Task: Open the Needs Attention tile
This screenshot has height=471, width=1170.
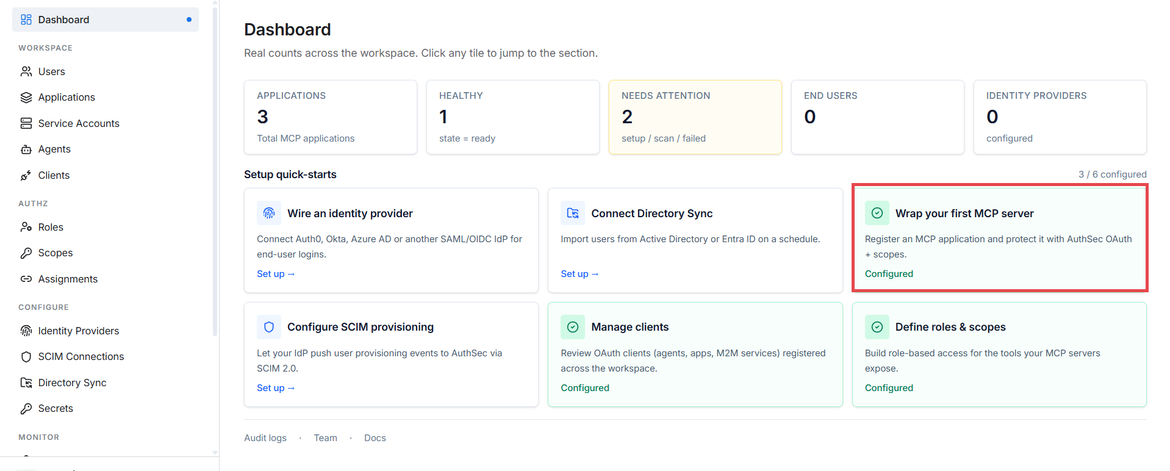Action: point(695,117)
